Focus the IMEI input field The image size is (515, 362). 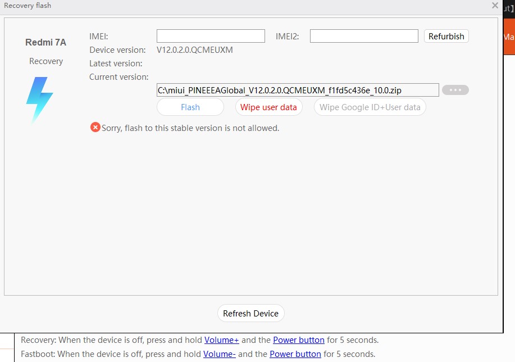coord(211,36)
